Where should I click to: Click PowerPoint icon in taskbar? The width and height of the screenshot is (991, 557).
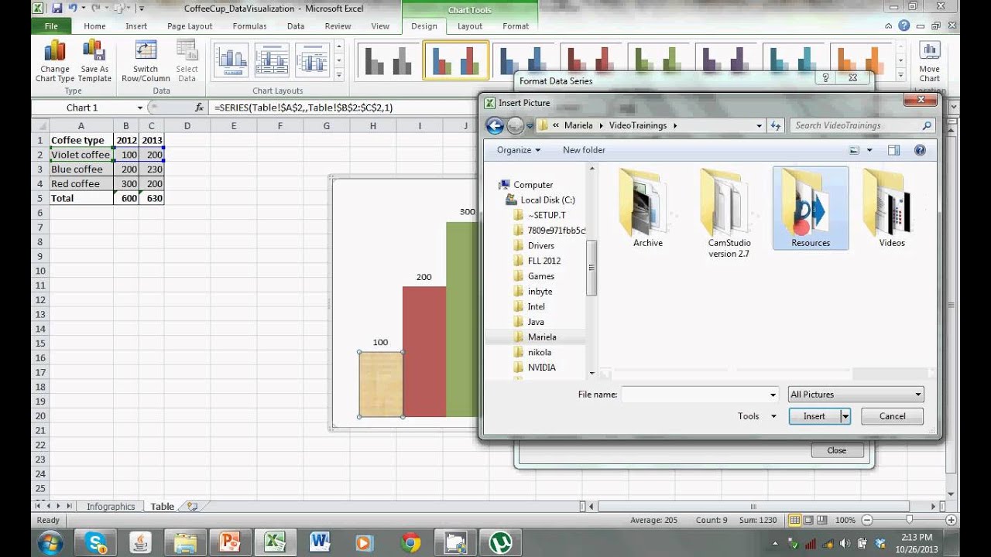230,542
